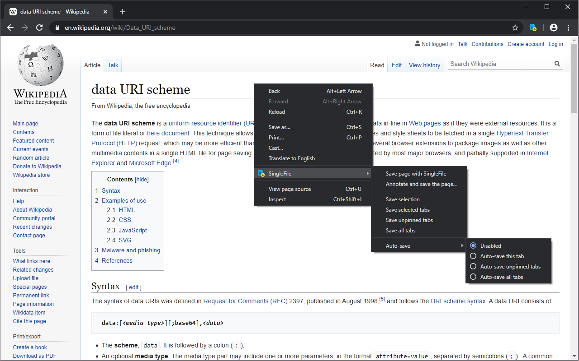
Task: Open the Chrome profile account icon
Action: (553, 28)
